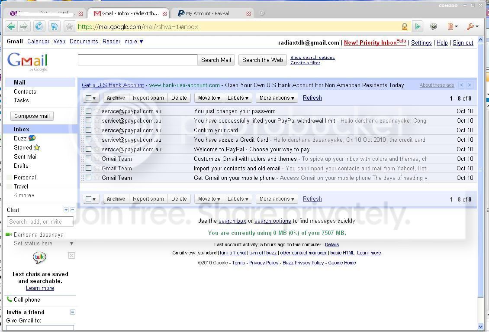Check the 'Get Gmail on your mobile phone' checkbox

[89, 177]
